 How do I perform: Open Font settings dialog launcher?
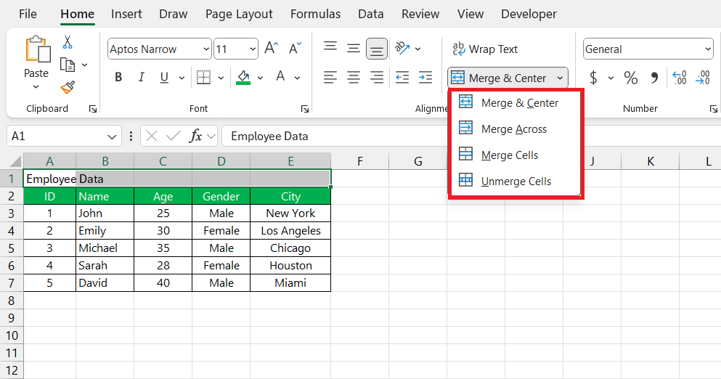click(304, 109)
